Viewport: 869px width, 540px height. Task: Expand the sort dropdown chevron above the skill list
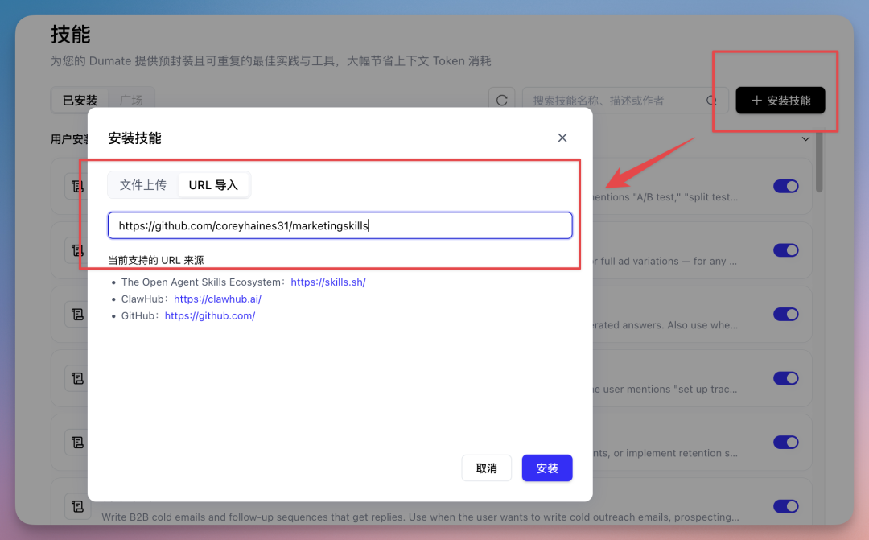coord(805,138)
